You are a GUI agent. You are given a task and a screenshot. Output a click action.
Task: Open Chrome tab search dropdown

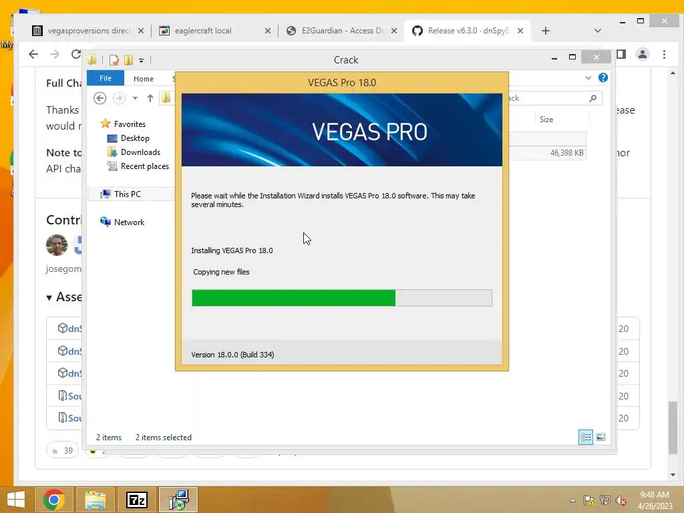click(598, 31)
